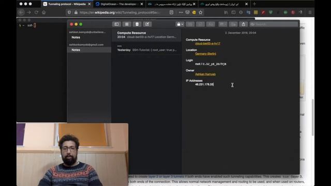Close the DigitalOcean tab
Viewport: 331px width, 186px height.
tap(142, 4)
